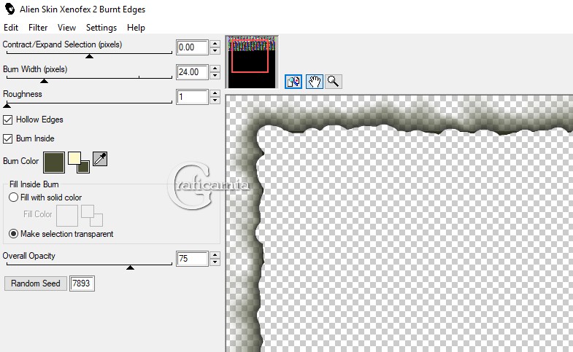Click the Burn Width value field showing 24.00
573x352 pixels.
(x=192, y=72)
